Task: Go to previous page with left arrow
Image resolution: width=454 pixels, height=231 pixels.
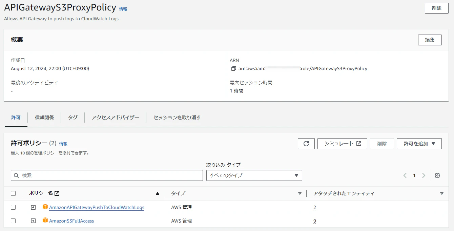Action: [405, 175]
